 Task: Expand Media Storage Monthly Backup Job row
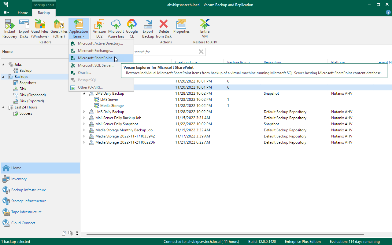pyautogui.click(x=84, y=130)
